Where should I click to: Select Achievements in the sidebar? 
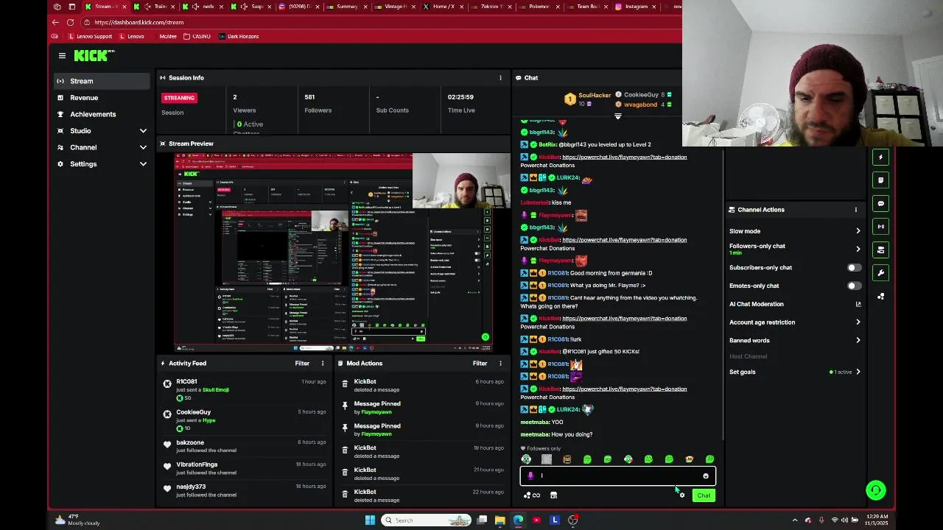(102, 114)
